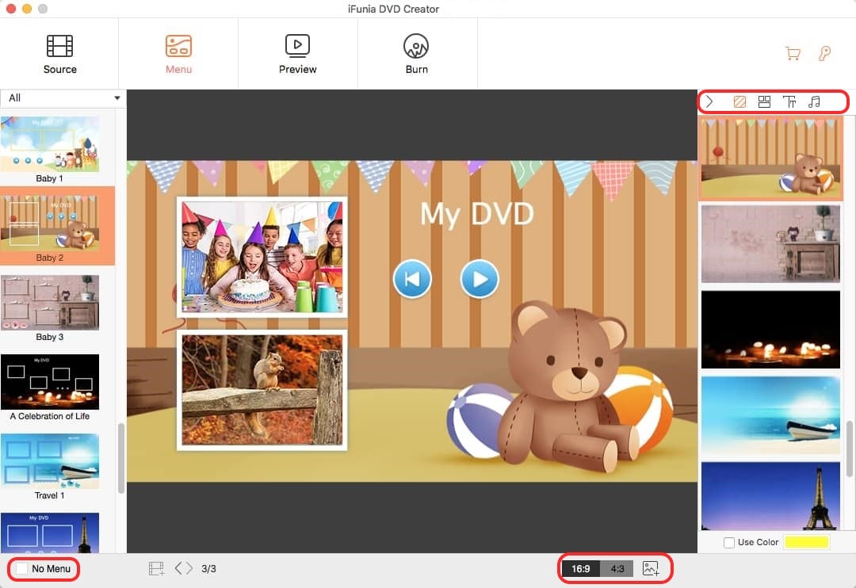The height and width of the screenshot is (588, 856).
Task: Open the shopping cart purchase icon
Action: [792, 54]
